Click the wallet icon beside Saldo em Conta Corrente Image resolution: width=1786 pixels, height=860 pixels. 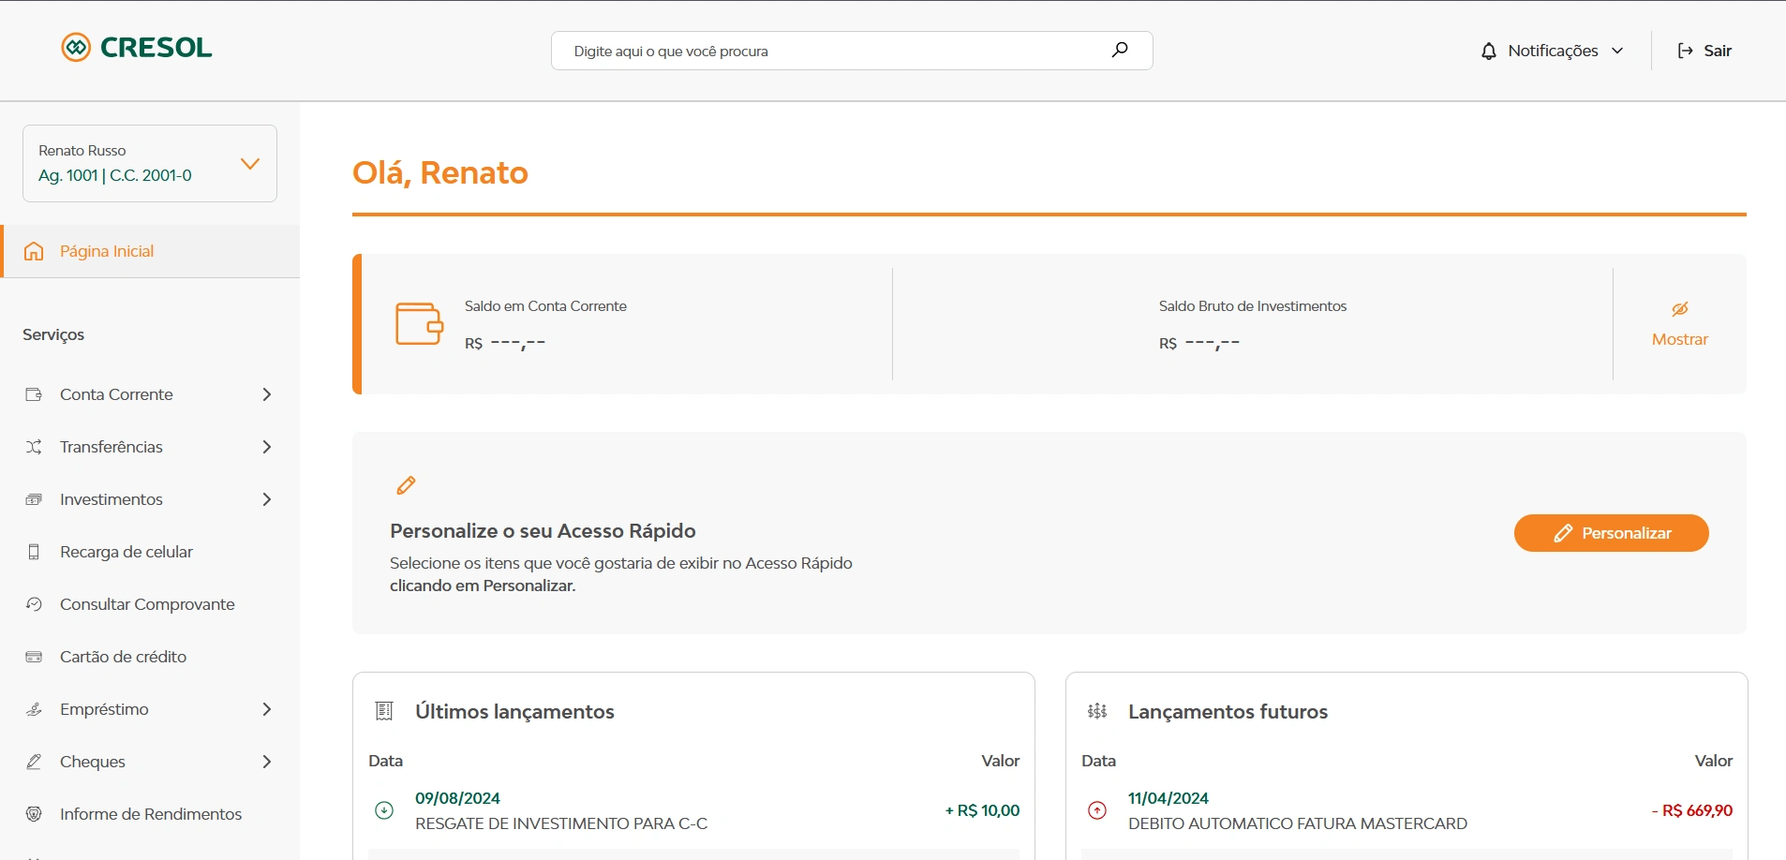point(419,324)
